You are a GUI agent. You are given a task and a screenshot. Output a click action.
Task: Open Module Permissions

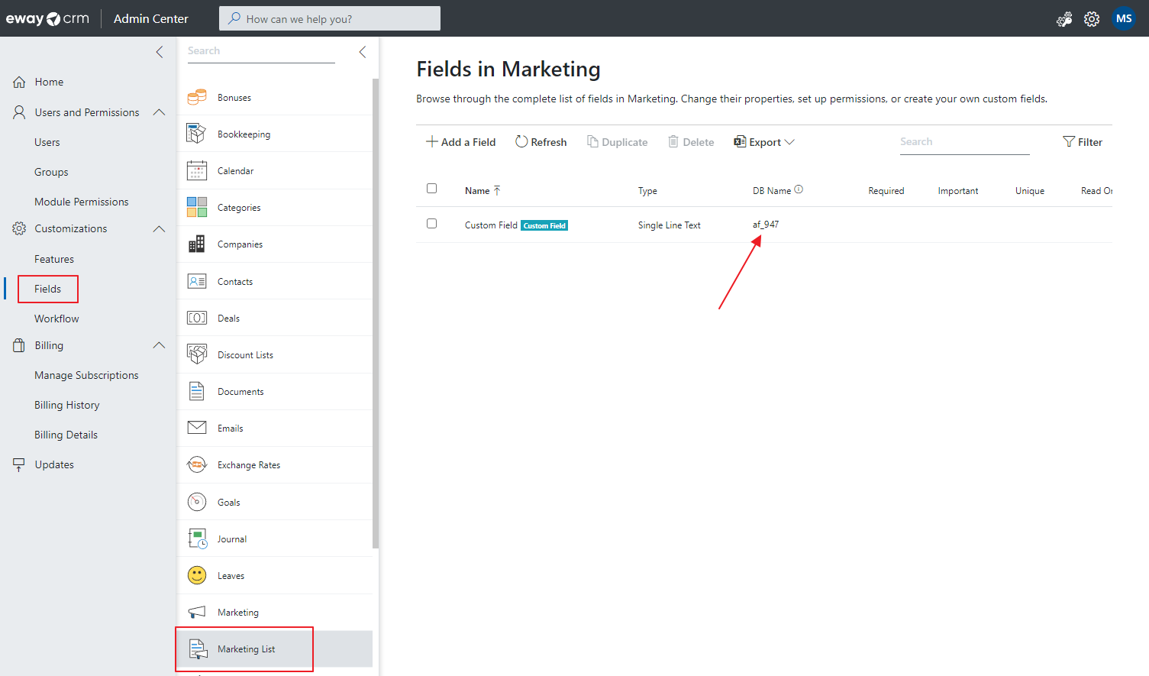(81, 202)
